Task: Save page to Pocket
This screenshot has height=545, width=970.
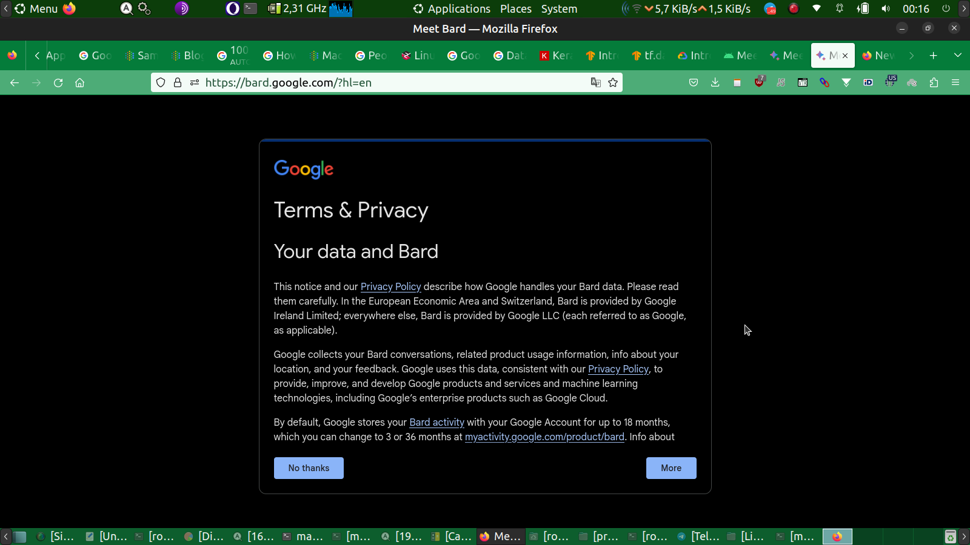Action: [x=694, y=83]
